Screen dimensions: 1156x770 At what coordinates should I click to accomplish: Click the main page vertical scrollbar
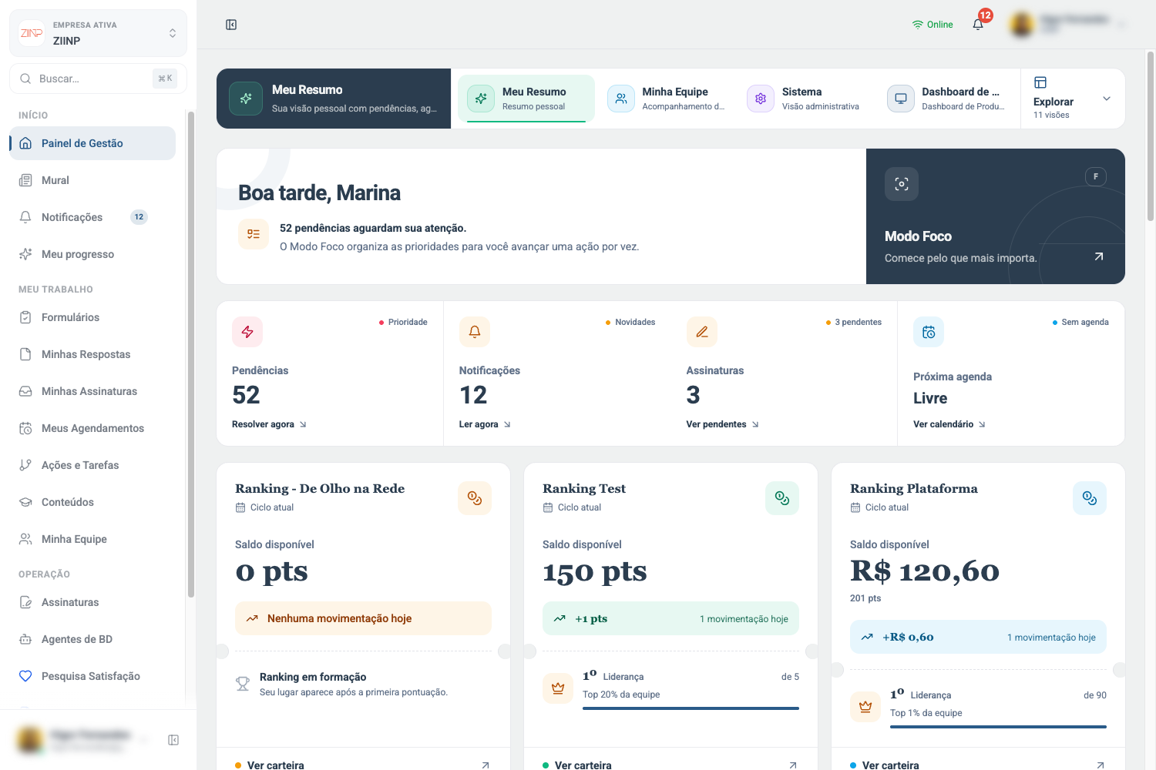coord(1151,136)
